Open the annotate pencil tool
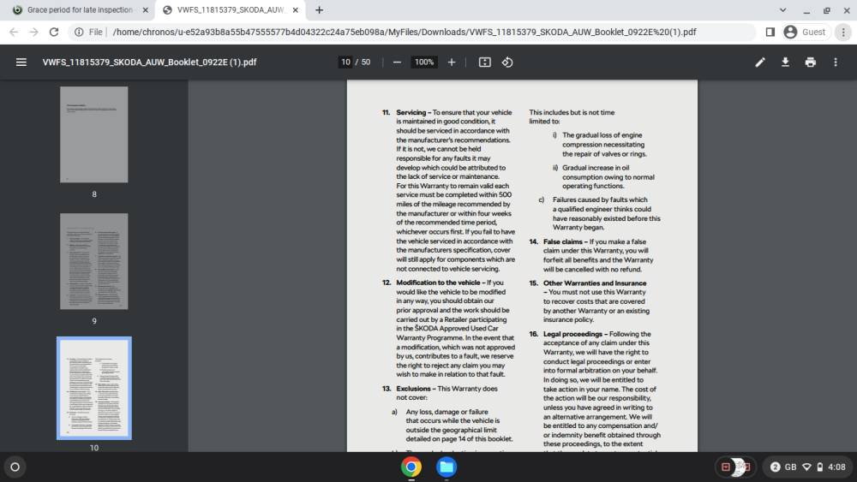 click(760, 62)
